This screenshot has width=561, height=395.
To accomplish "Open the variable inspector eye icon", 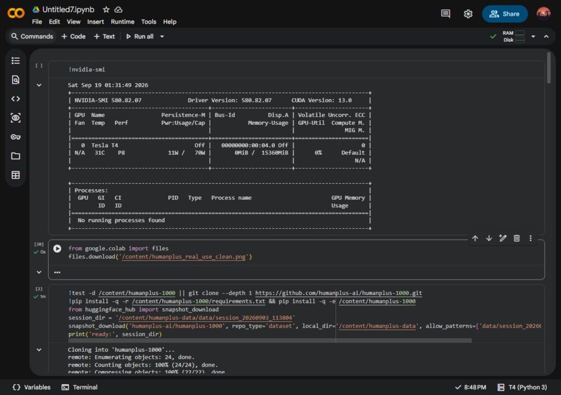I will pyautogui.click(x=15, y=118).
